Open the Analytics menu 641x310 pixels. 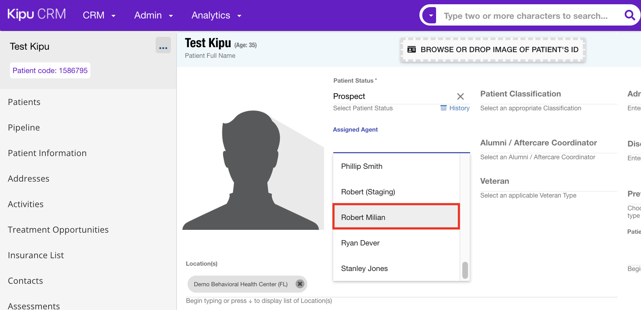pyautogui.click(x=216, y=15)
